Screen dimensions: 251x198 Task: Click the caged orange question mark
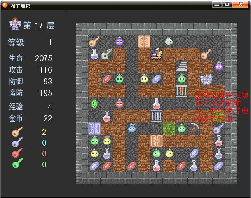(x=181, y=91)
